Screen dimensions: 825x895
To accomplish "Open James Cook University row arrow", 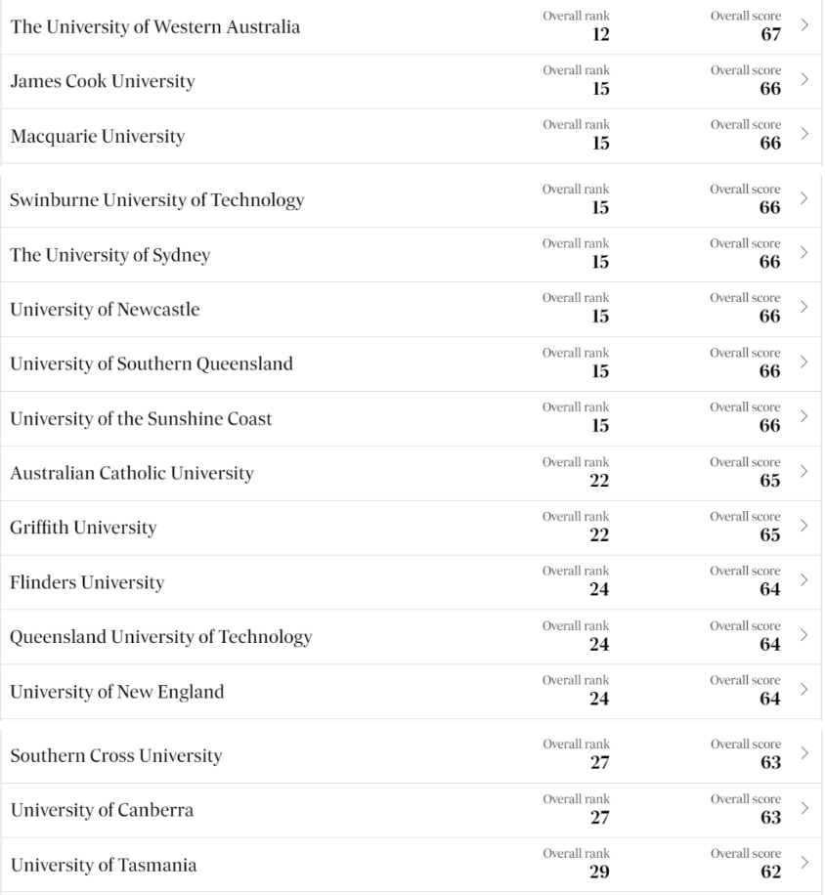I will coord(804,79).
